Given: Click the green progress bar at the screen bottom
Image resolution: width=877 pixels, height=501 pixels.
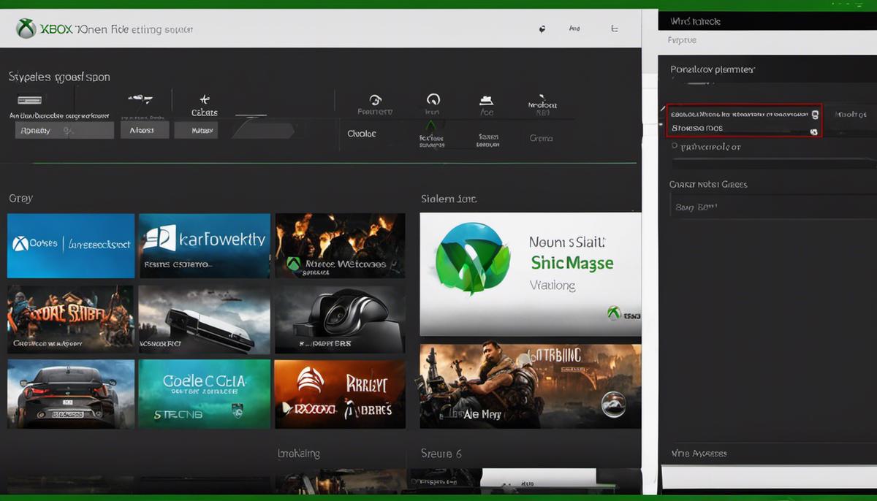Looking at the screenshot, I should (x=438, y=499).
